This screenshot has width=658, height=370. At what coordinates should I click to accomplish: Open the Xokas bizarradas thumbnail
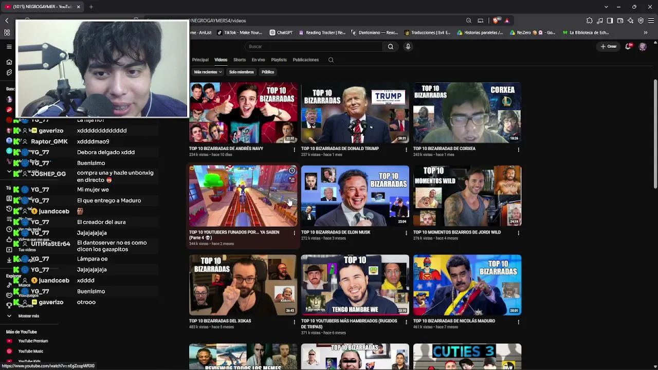coord(243,285)
